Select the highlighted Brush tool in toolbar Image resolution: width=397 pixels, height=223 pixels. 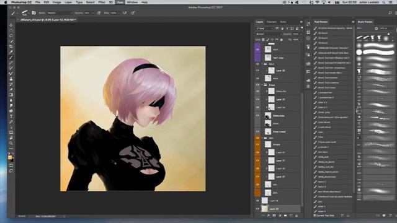[x=11, y=58]
